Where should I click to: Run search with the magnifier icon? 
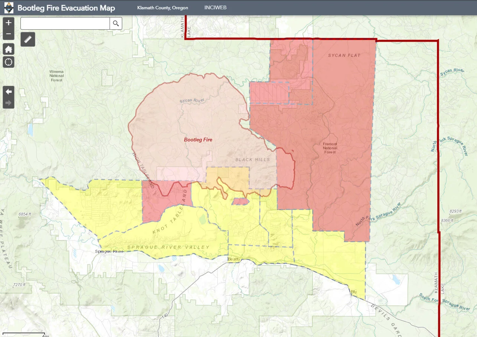click(116, 23)
